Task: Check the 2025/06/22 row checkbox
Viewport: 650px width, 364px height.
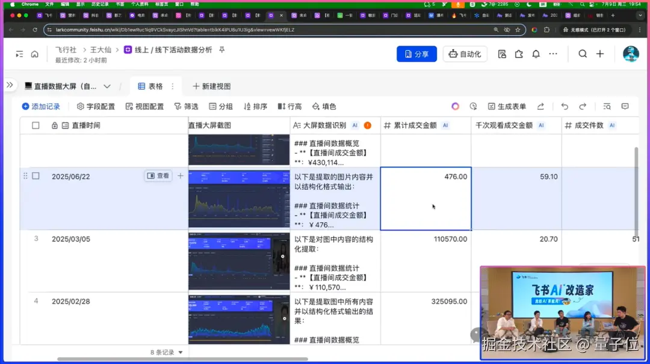Action: (36, 176)
